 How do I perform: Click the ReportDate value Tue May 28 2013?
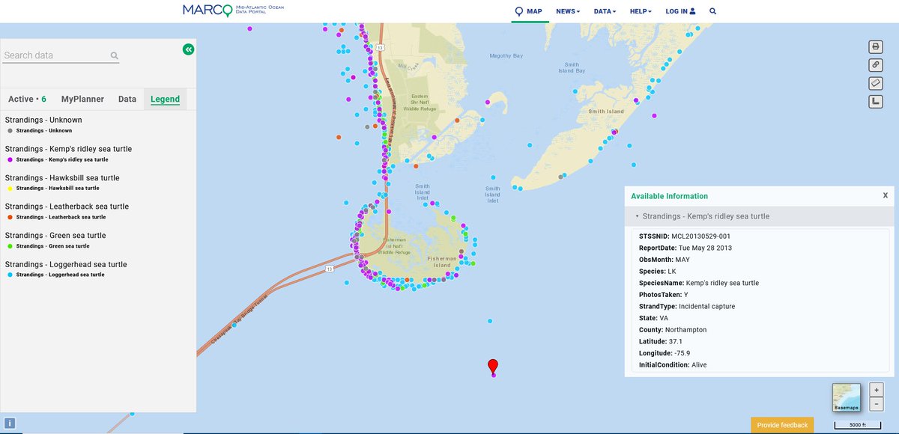click(705, 248)
